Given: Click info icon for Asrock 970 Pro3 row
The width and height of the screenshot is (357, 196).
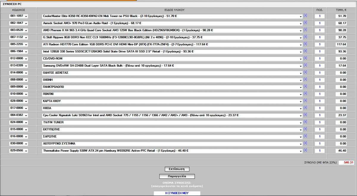Looking at the screenshot, I should click(x=305, y=23).
